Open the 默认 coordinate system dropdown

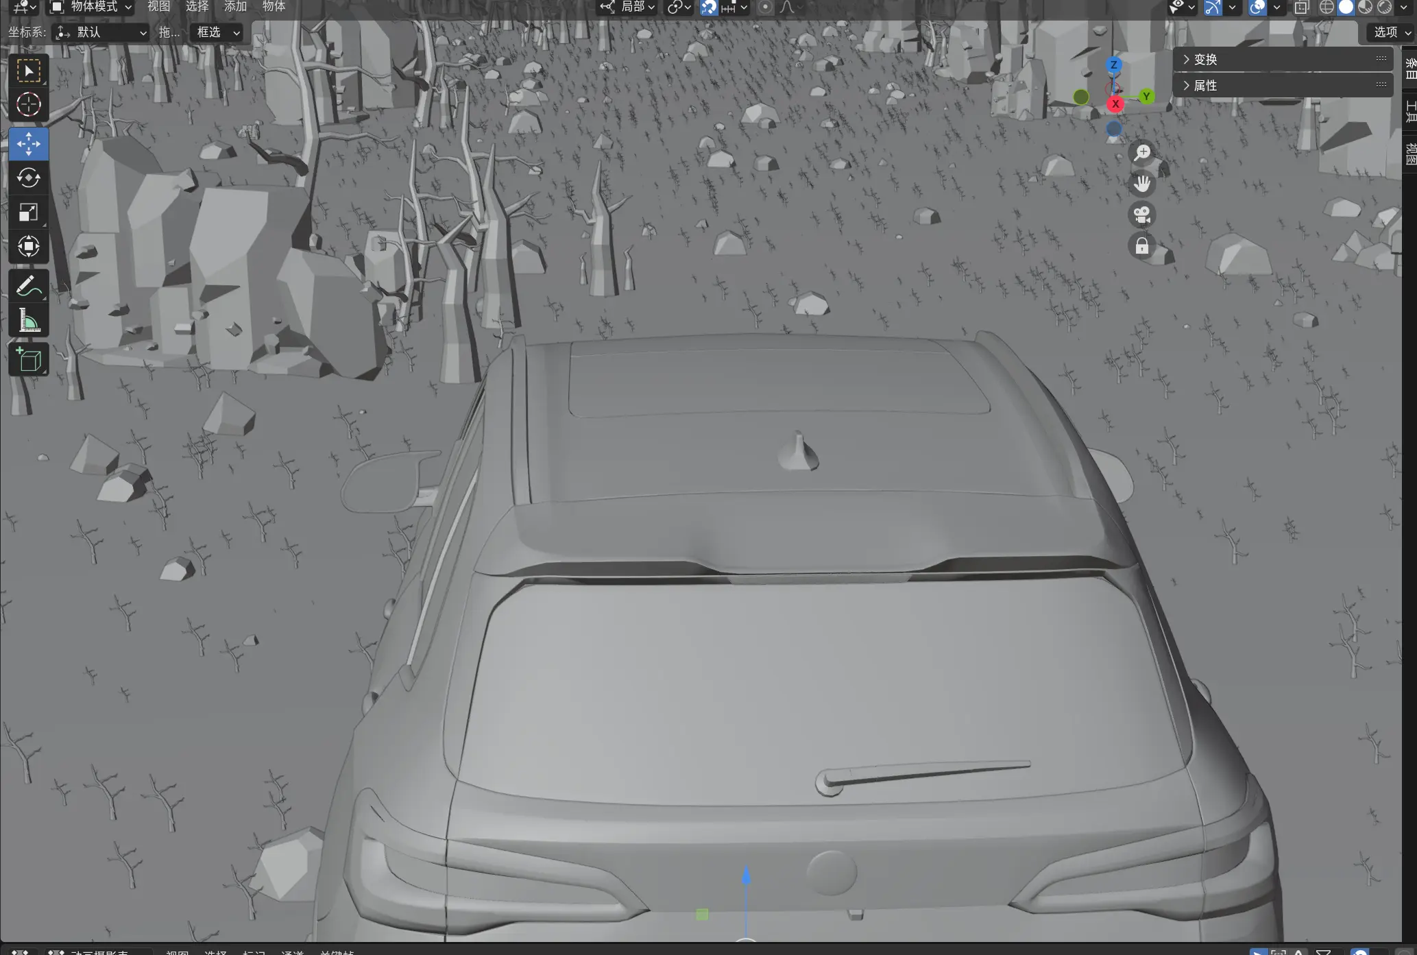point(101,32)
